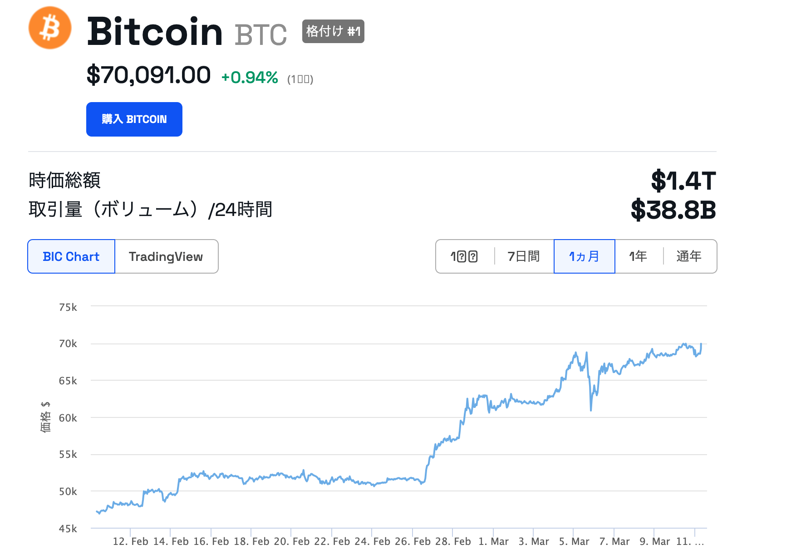Click the 26. Feb marker on the date axis
Viewport: 796px width, 559px height.
click(x=413, y=541)
